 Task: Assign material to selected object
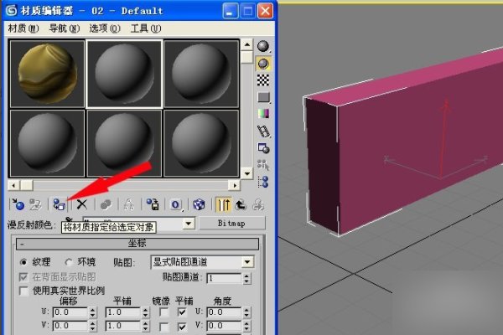(x=59, y=204)
